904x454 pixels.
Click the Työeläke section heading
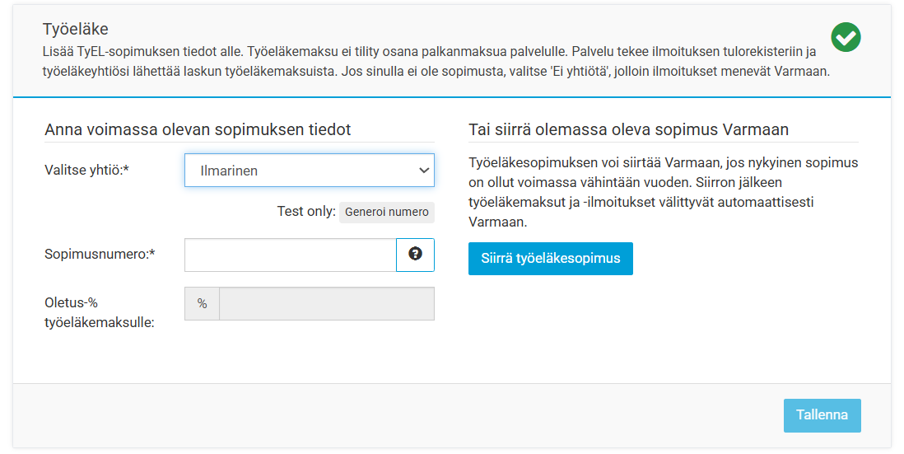click(76, 29)
